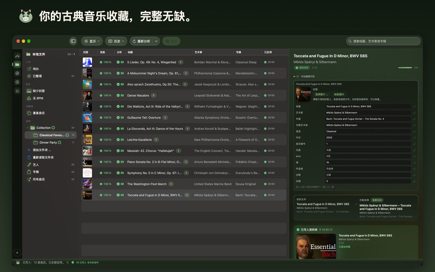Toggle the sidebar panel button
The width and height of the screenshot is (435, 272).
[73, 41]
